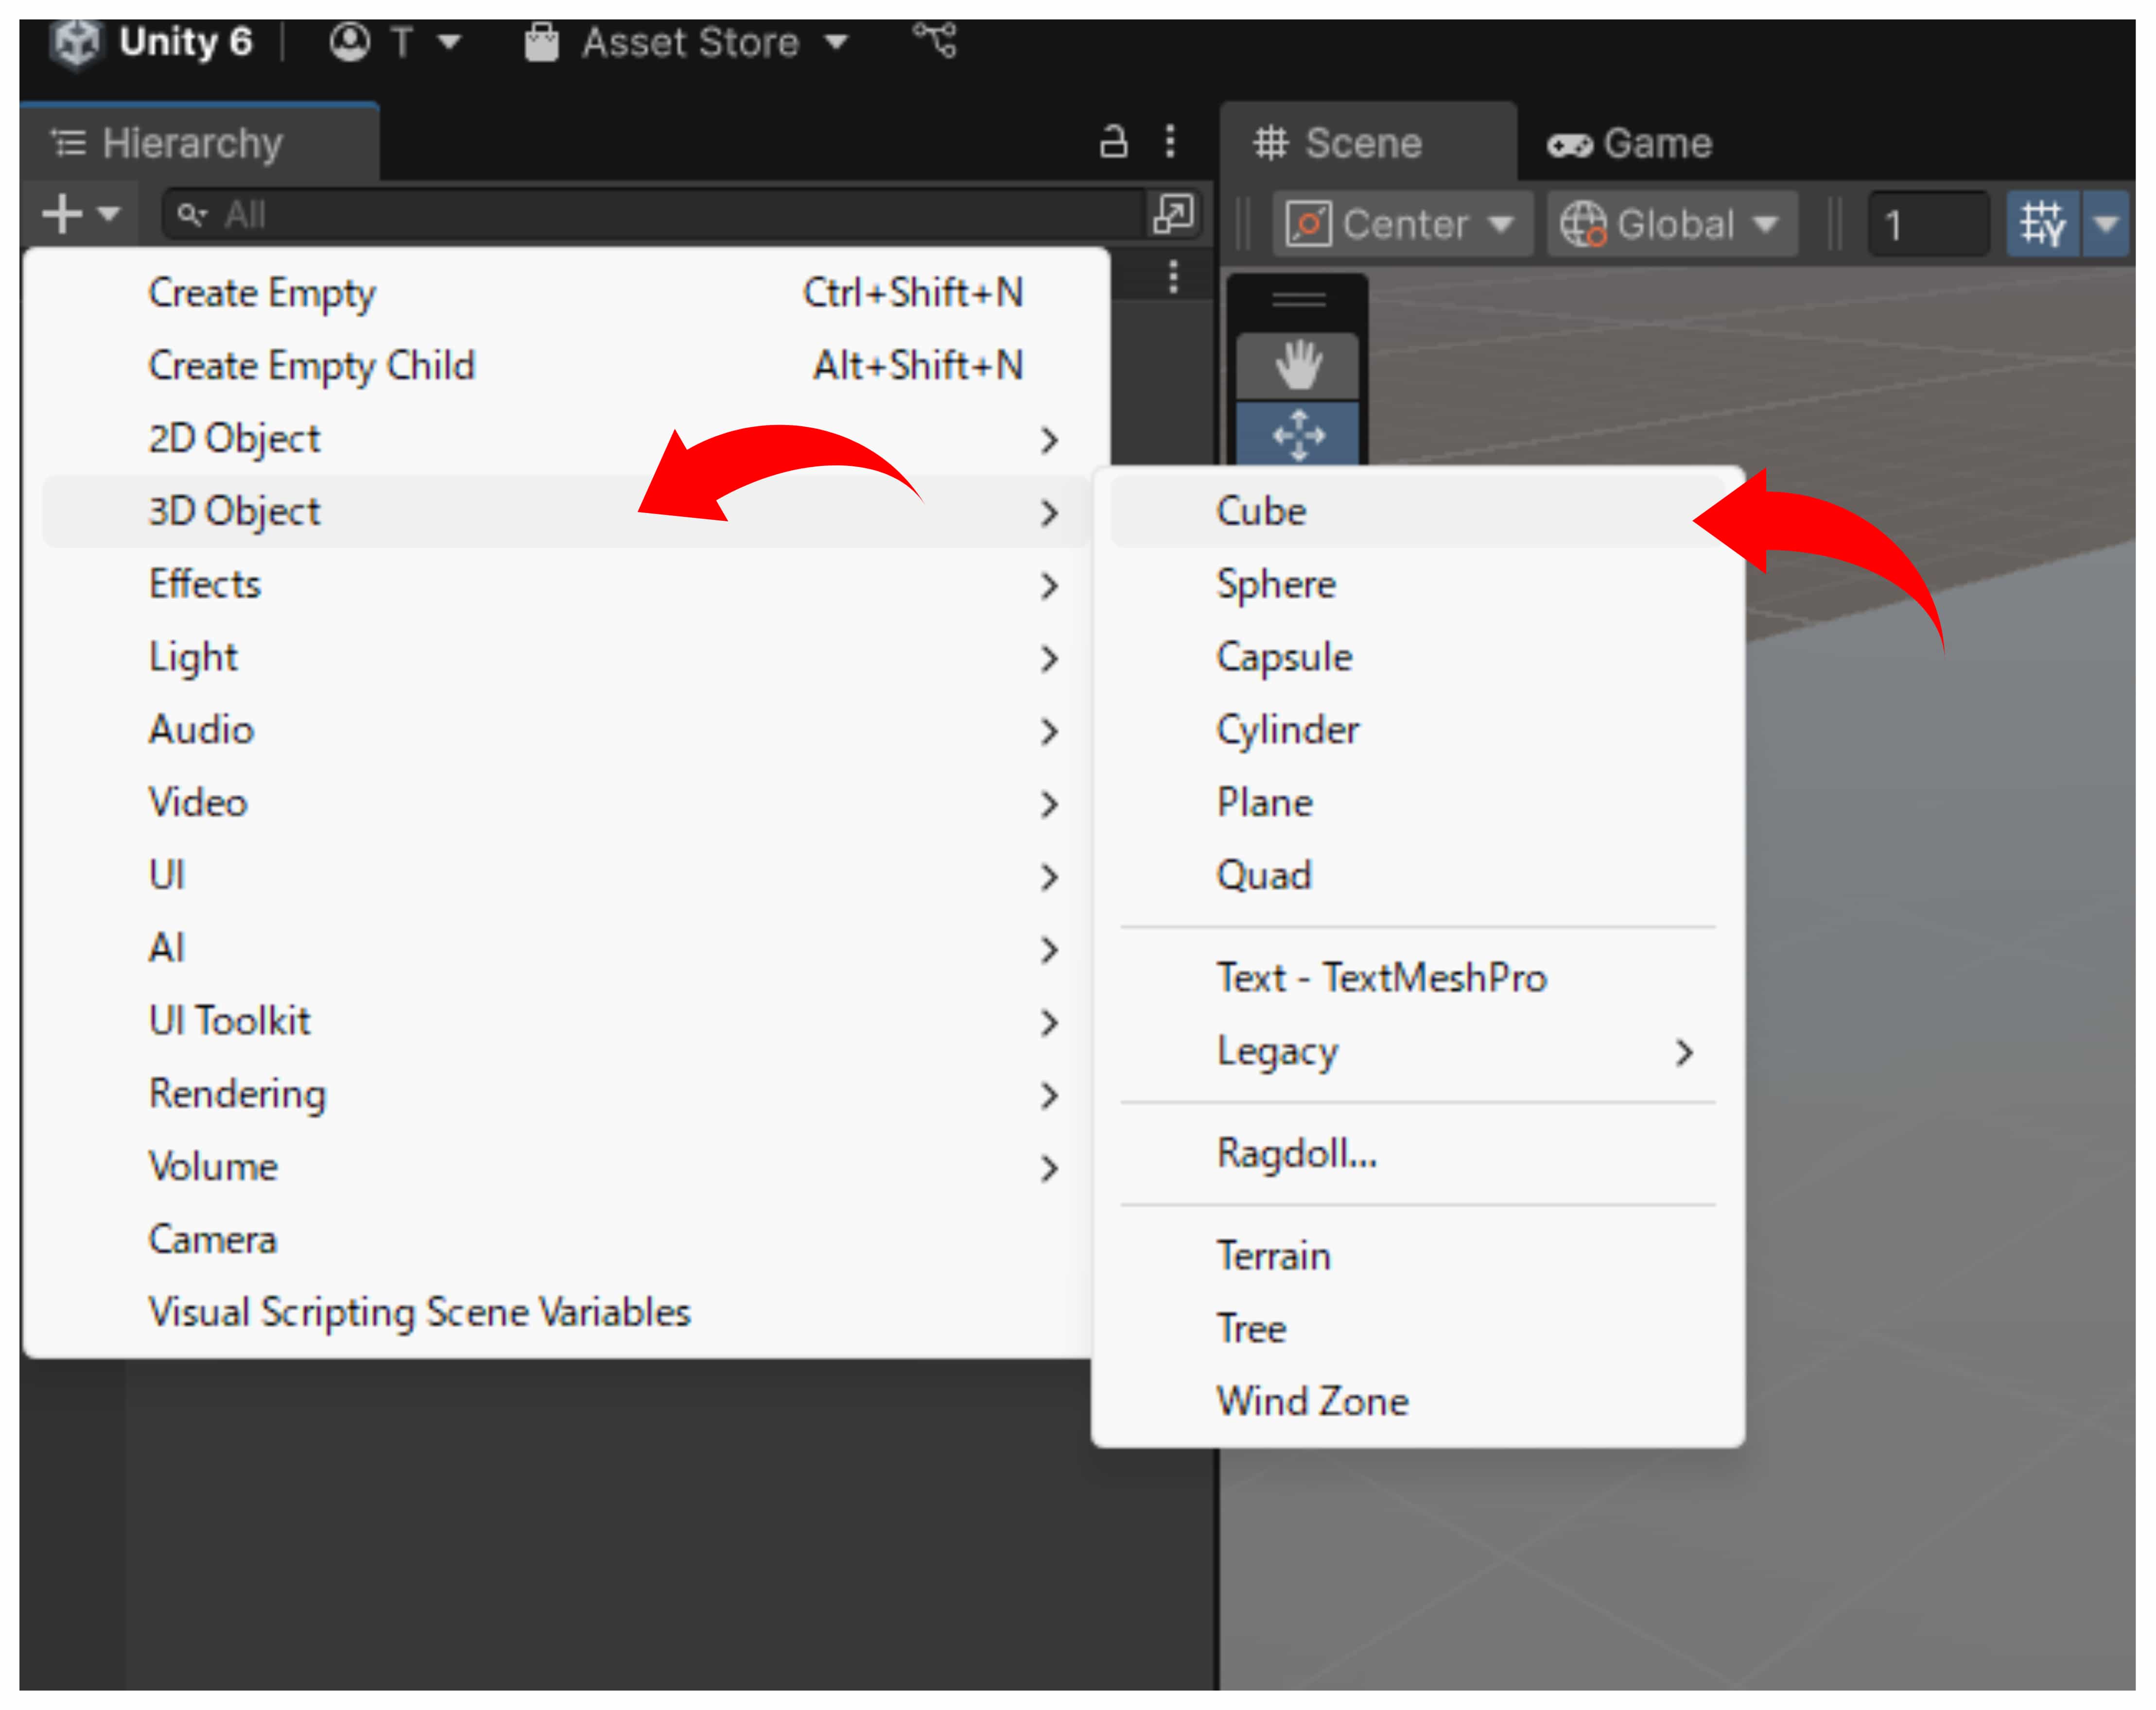
Task: Click the Unity 6 logo icon
Action: click(77, 43)
